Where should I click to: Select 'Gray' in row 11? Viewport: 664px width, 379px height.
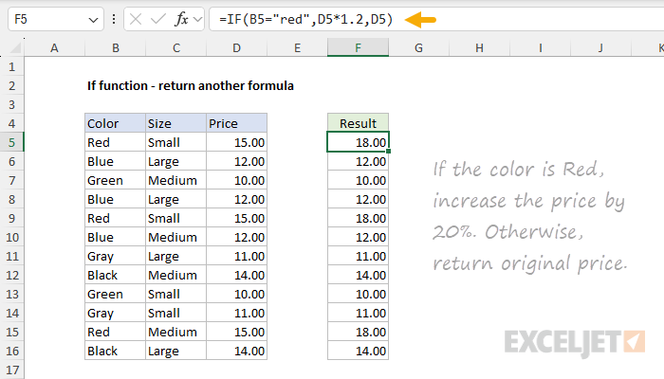pos(115,257)
